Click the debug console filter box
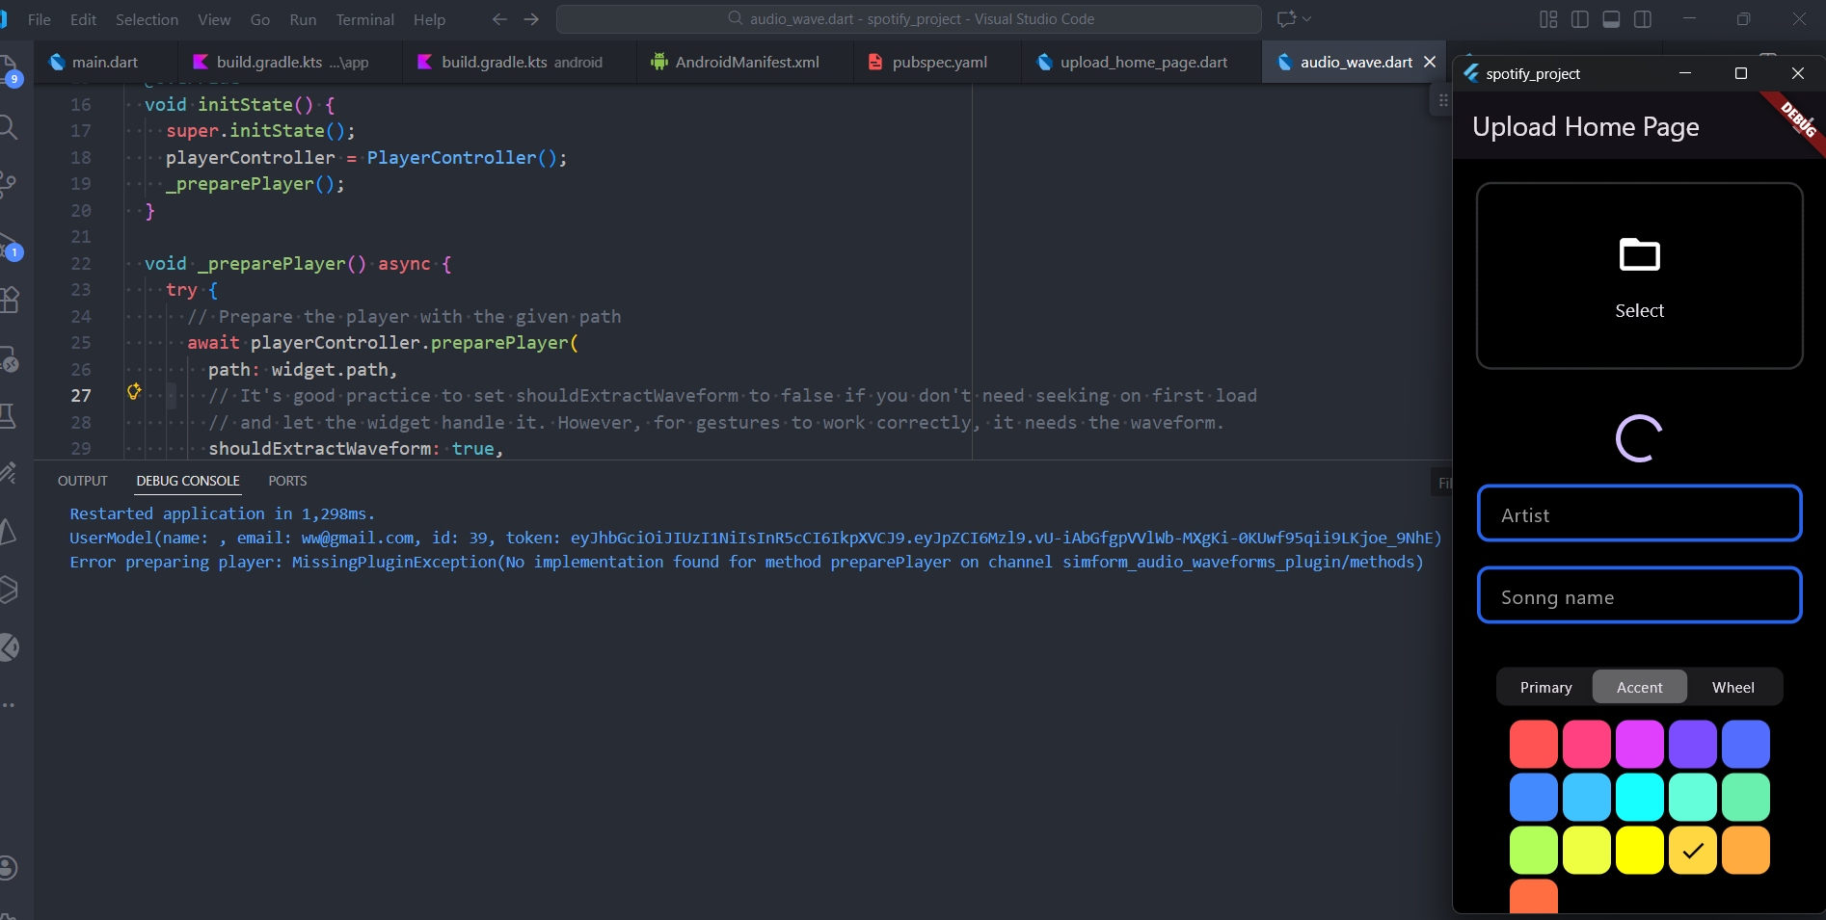 [x=1441, y=483]
